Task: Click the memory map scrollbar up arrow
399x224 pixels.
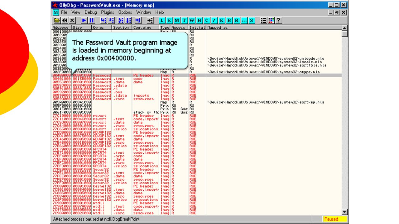Action: (344, 28)
